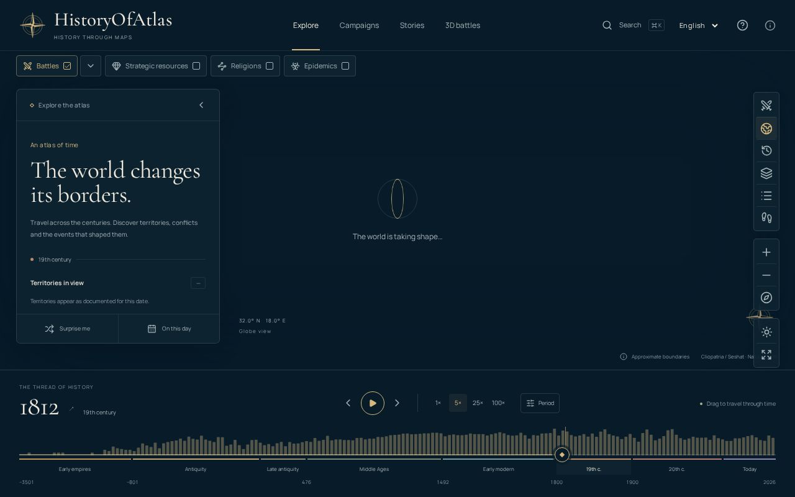Click the Approximate boundaries info icon
This screenshot has width=795, height=497.
click(x=624, y=357)
